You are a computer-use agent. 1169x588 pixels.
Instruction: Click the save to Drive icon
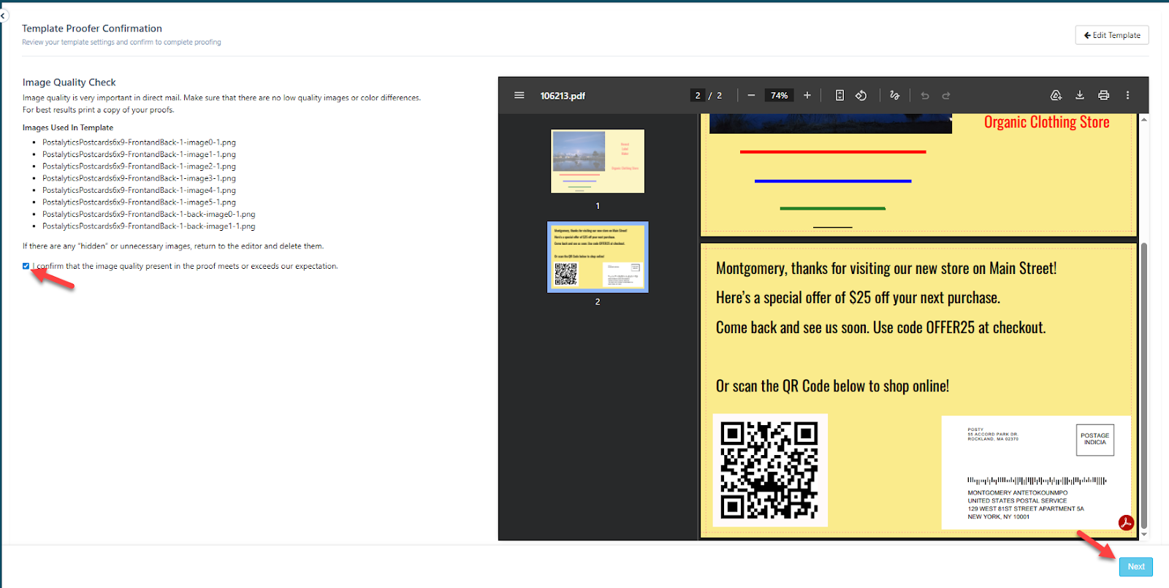(1056, 96)
